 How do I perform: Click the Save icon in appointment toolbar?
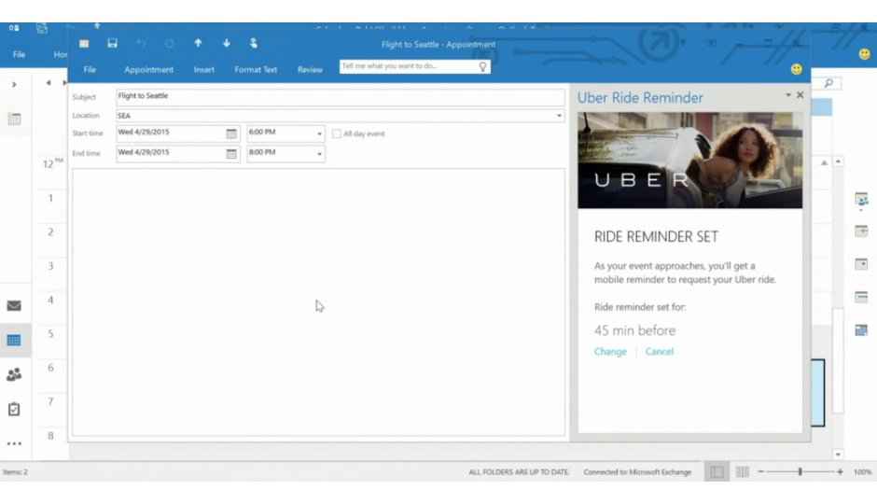coord(112,43)
